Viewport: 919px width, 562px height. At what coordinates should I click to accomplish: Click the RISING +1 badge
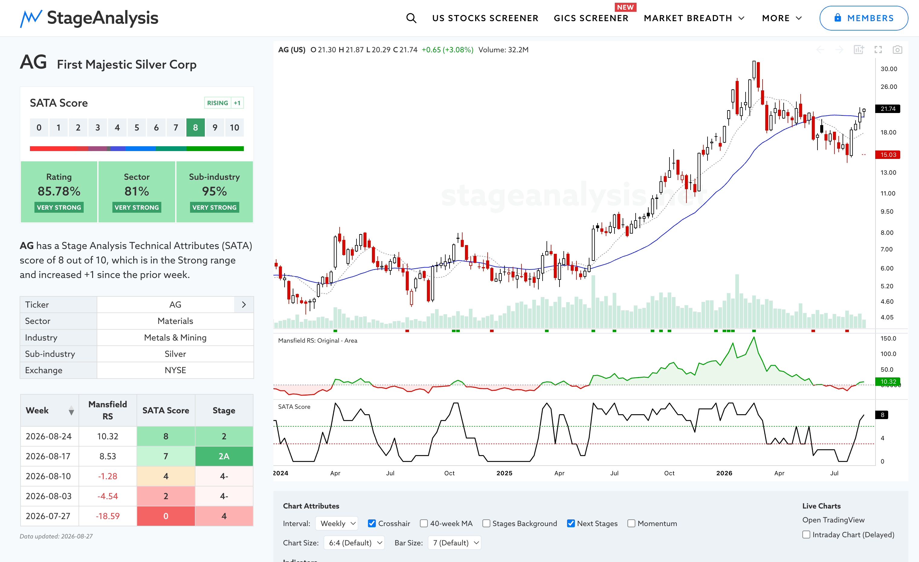[224, 103]
